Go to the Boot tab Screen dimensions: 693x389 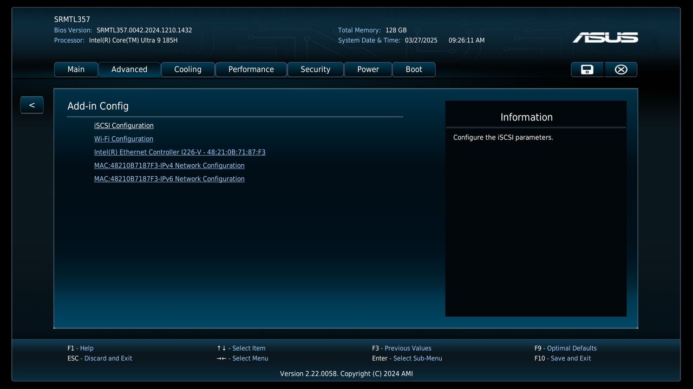pos(414,70)
